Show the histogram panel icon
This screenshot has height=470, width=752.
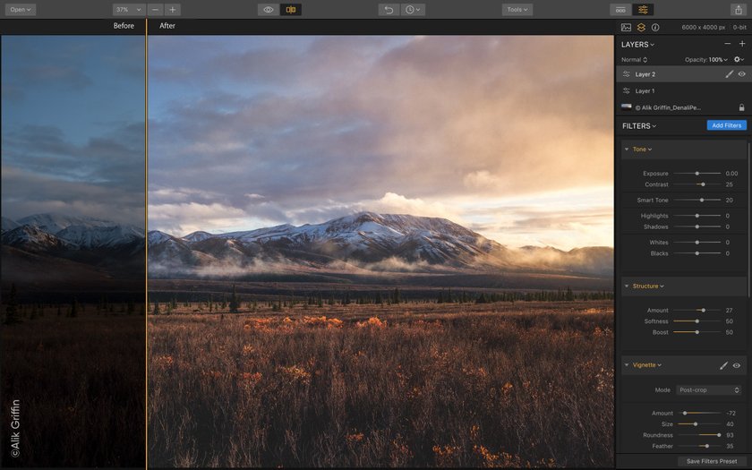[x=626, y=28]
